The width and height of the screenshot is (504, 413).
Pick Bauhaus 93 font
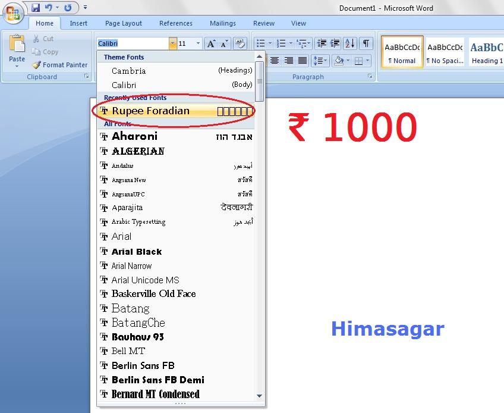pos(176,337)
